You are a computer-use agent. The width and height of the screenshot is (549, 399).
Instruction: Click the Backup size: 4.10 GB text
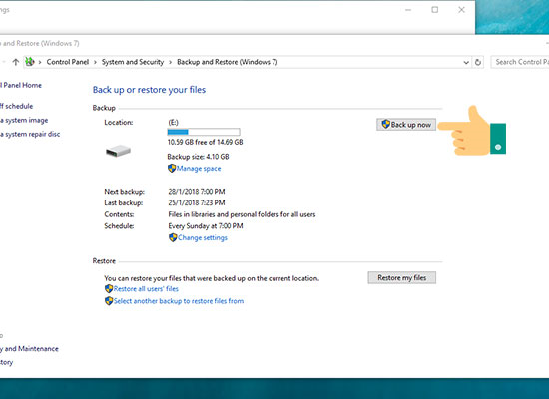coord(198,156)
